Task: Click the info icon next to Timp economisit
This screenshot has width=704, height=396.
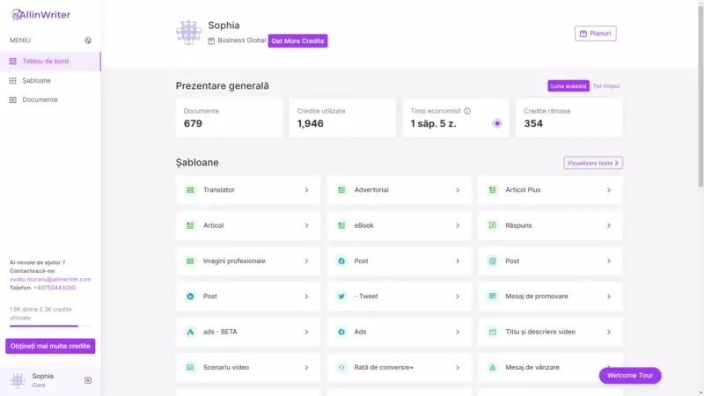Action: coord(467,111)
